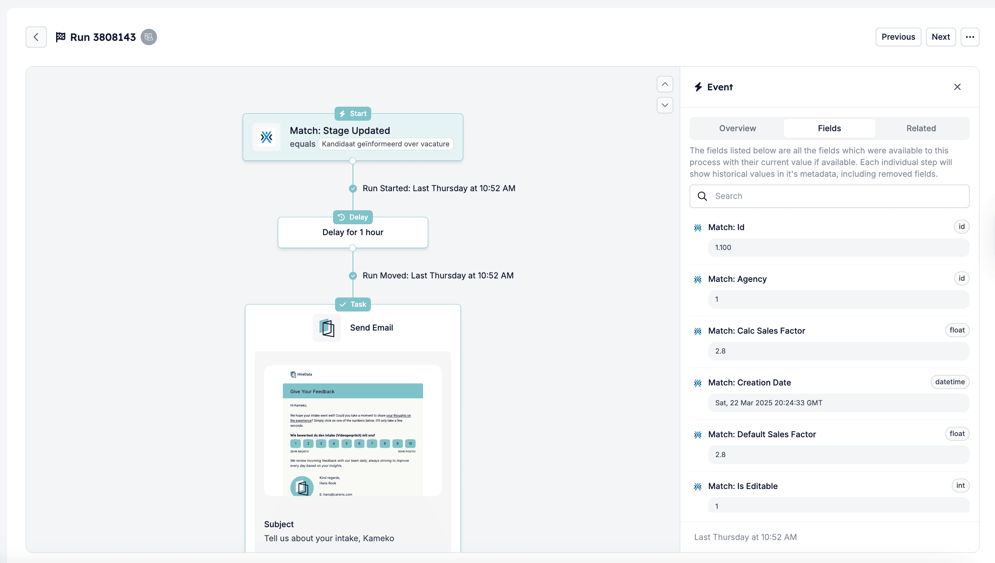Click the subject text Tell us about your intake
This screenshot has height=563, width=995.
pos(329,538)
